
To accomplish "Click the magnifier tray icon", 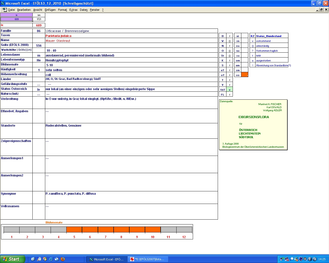I will [291, 259].
